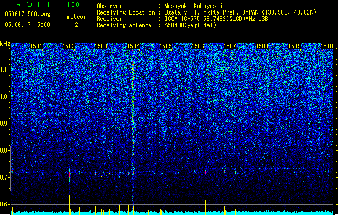The width and height of the screenshot is (339, 215).
Task: Click the Observer field label
Action: [109, 6]
